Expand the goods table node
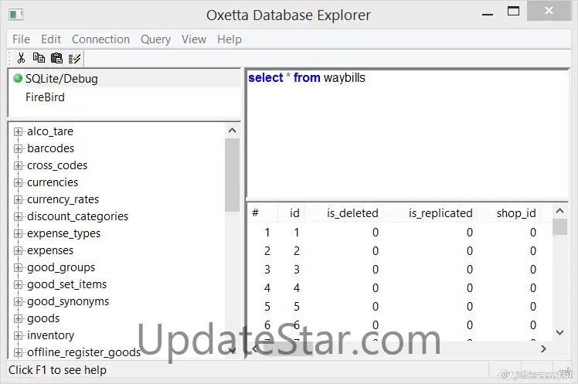Image resolution: width=578 pixels, height=384 pixels. [18, 318]
